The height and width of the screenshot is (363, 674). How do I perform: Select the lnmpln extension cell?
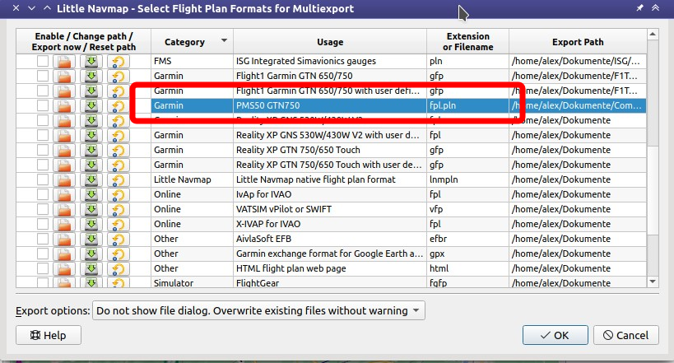click(467, 179)
